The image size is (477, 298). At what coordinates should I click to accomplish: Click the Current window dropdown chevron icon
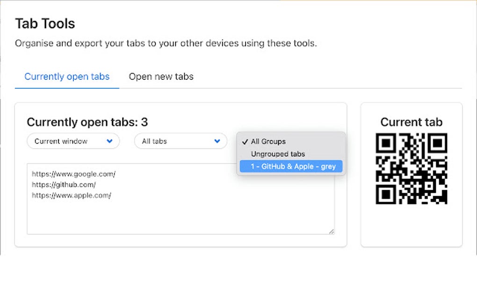[110, 141]
